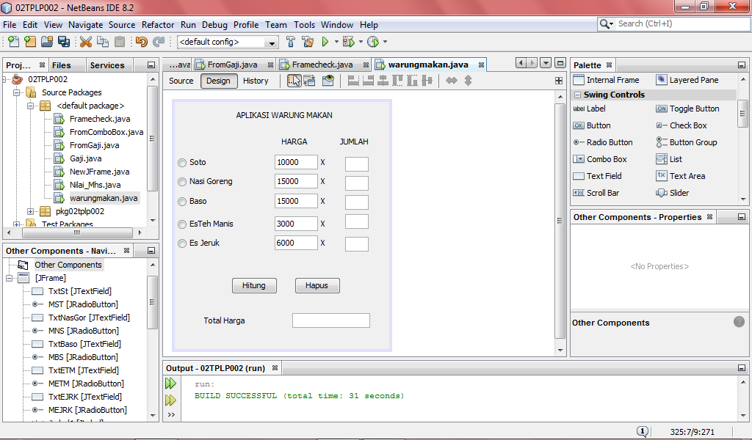The image size is (752, 440).
Task: Click the New Project toolbar icon
Action: point(29,42)
